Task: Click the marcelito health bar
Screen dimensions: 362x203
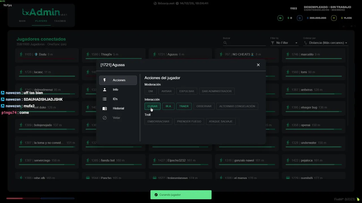Action: point(314,59)
